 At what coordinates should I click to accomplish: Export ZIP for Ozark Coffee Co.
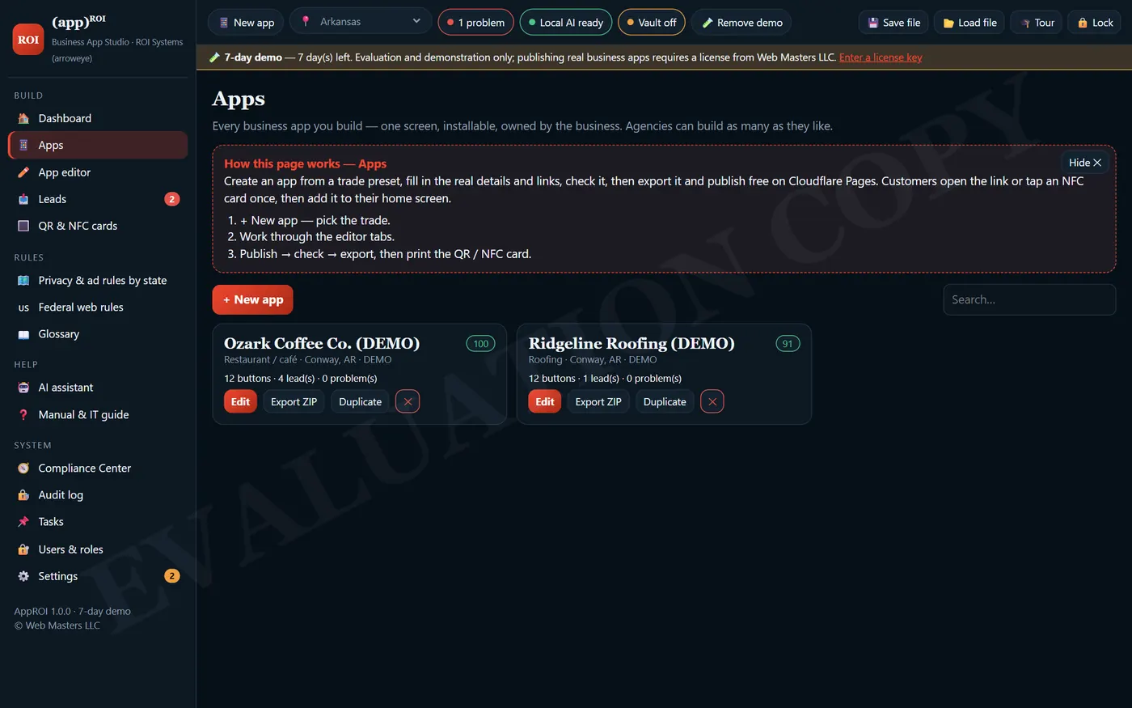(x=294, y=401)
